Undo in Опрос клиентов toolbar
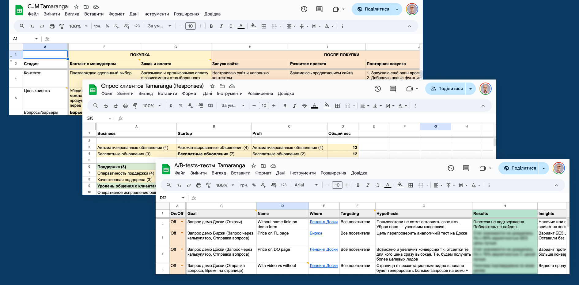 [x=106, y=106]
